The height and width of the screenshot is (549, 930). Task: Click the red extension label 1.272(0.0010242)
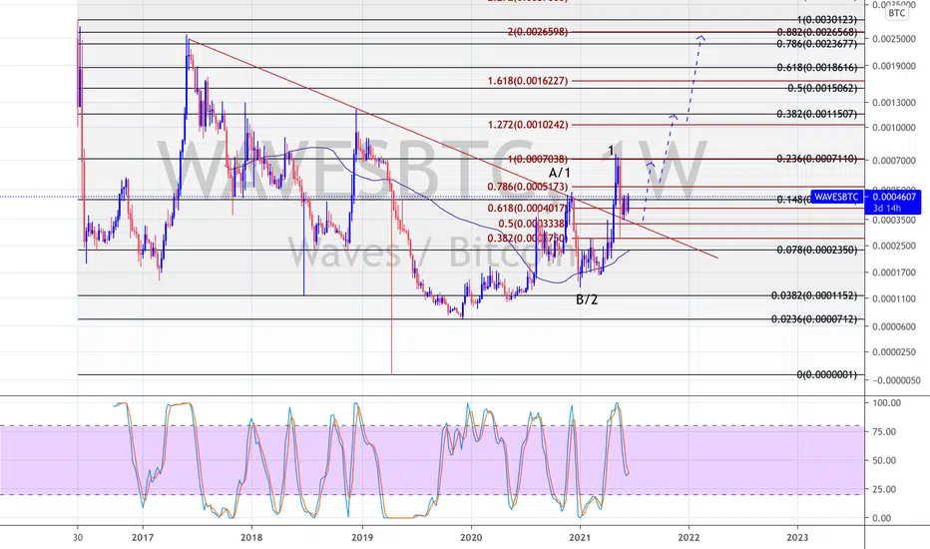pyautogui.click(x=528, y=125)
